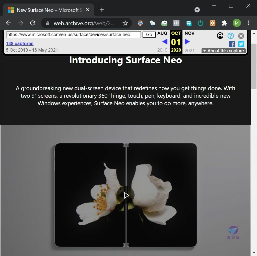Share this capture on Facebook
This screenshot has width=257, height=256.
click(x=232, y=44)
